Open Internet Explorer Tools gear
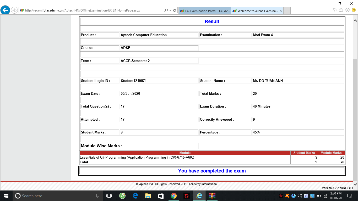Viewport: 358px width, 201px height. (348, 10)
